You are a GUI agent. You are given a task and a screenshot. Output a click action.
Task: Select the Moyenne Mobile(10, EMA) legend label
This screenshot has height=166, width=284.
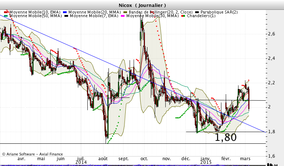click(x=35, y=12)
